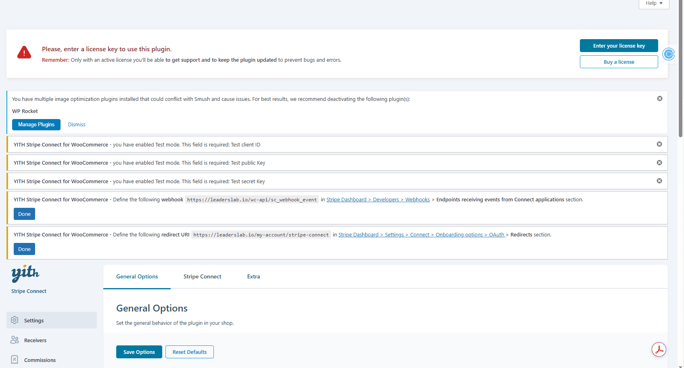Switch to the Stripe Connect tab
The height and width of the screenshot is (368, 684).
click(202, 277)
